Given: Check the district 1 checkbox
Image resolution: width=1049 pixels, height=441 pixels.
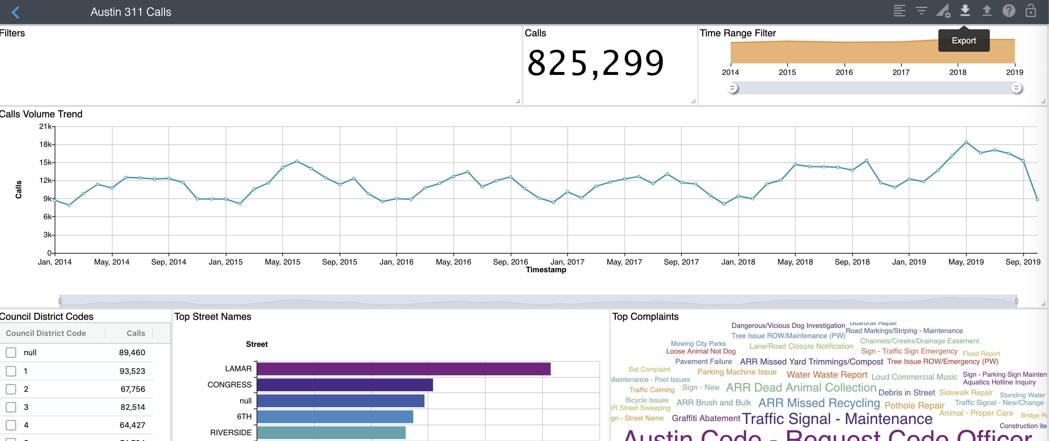Looking at the screenshot, I should pos(11,371).
